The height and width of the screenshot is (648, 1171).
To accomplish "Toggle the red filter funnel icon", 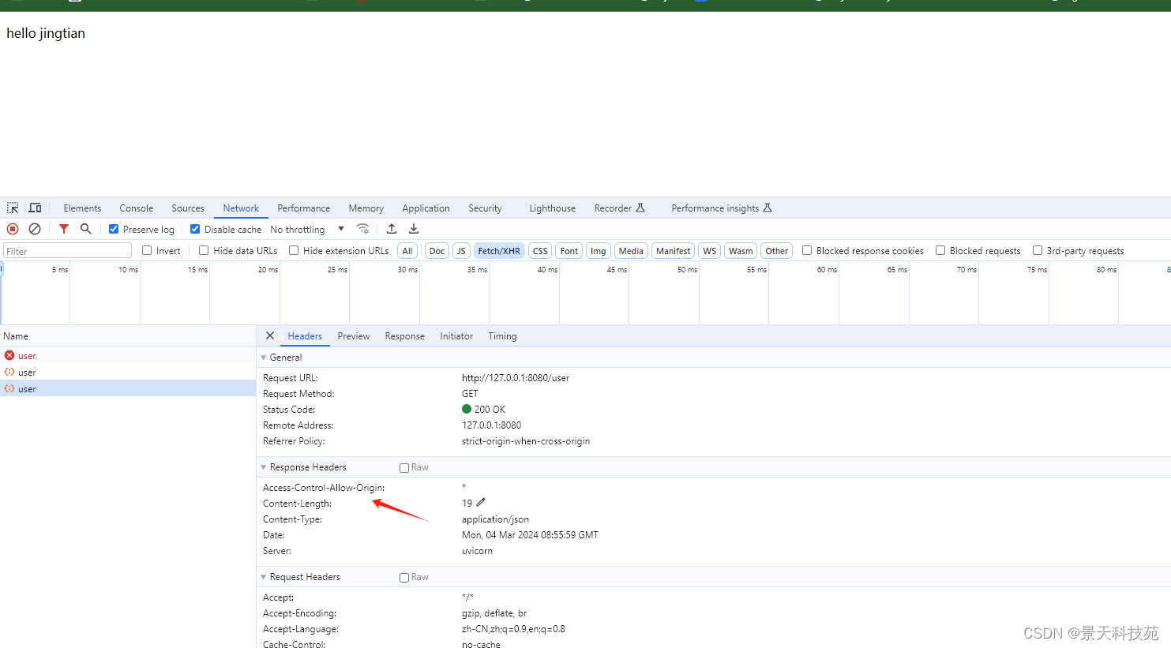I will tap(64, 229).
